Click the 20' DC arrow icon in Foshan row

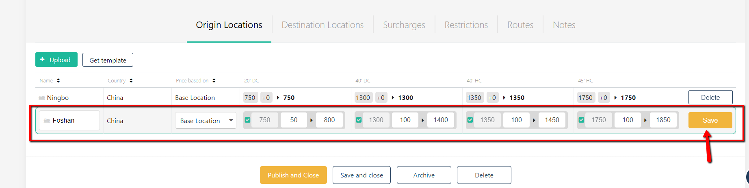312,120
